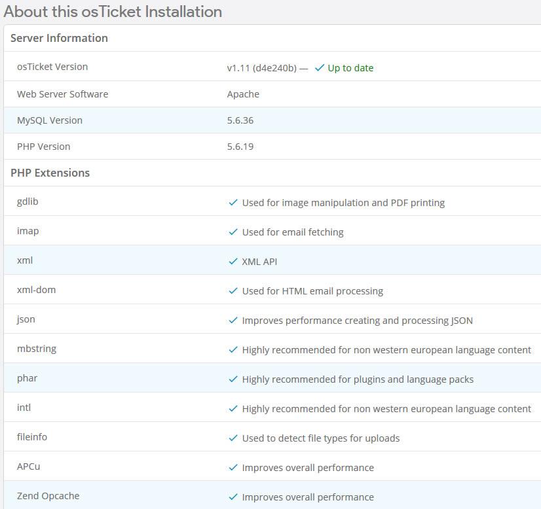Image resolution: width=541 pixels, height=509 pixels.
Task: Click the checkmark next to XML API
Action: [233, 262]
